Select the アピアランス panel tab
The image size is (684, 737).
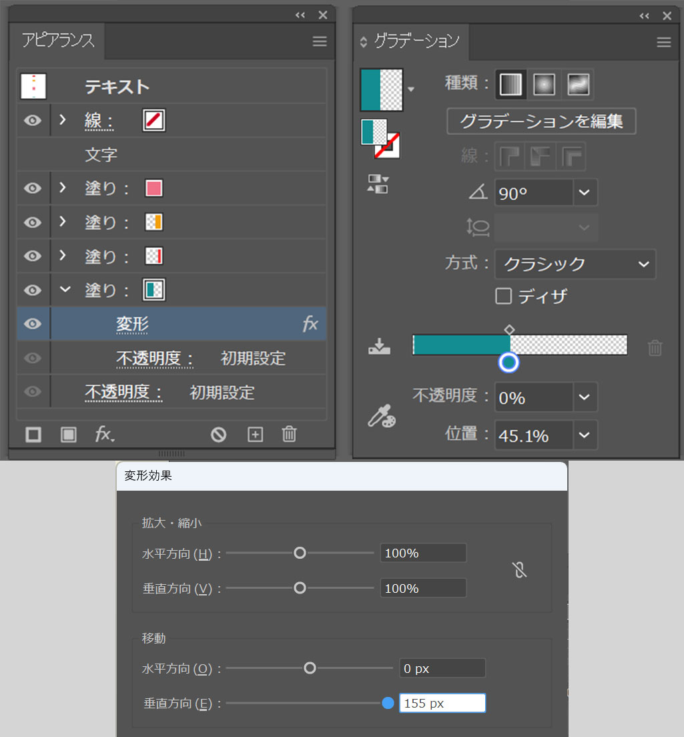click(x=58, y=41)
